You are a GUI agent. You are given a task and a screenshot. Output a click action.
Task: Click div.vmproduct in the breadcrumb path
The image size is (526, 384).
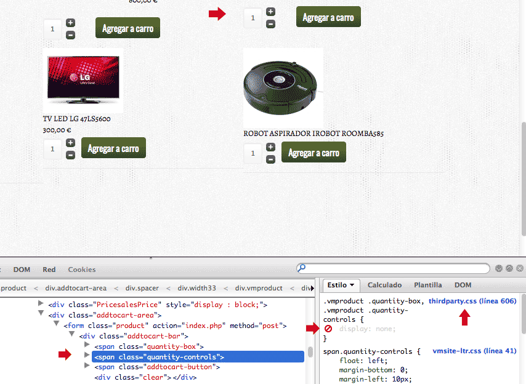click(x=259, y=288)
